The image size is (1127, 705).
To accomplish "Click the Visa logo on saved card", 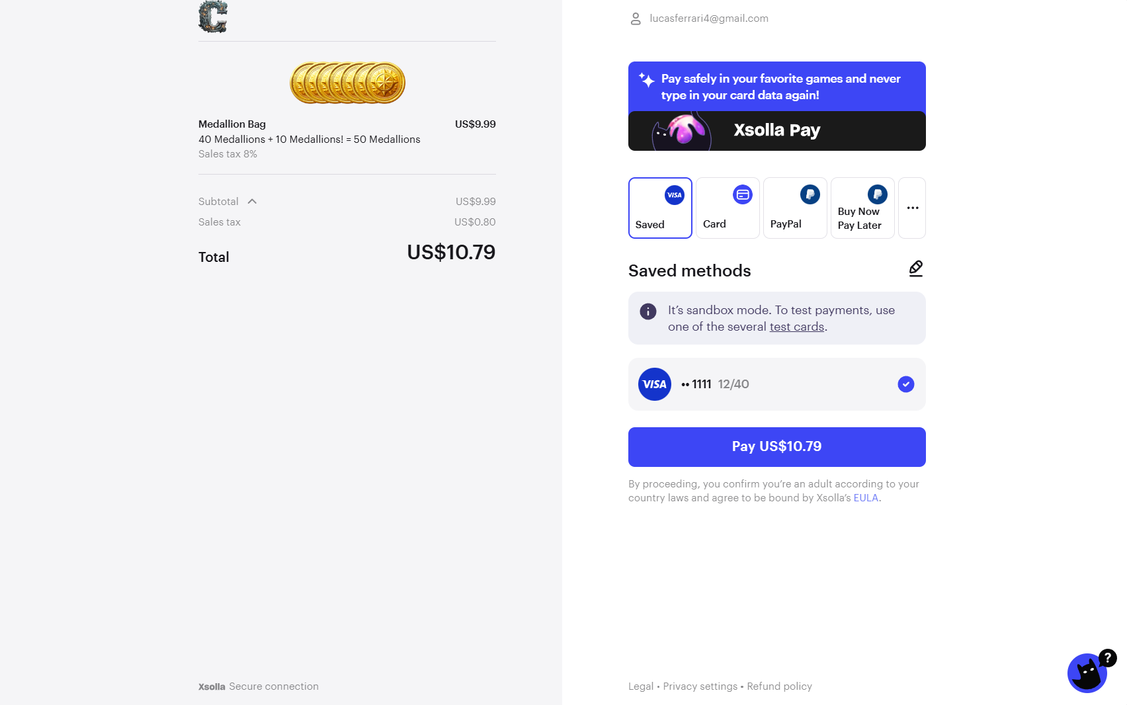I will click(x=655, y=384).
